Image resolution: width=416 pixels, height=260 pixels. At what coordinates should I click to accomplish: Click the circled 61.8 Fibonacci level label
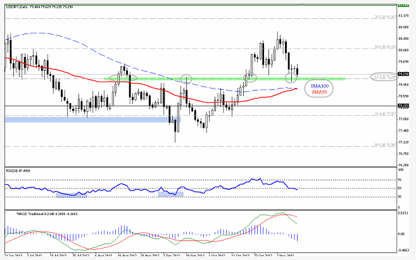point(385,77)
